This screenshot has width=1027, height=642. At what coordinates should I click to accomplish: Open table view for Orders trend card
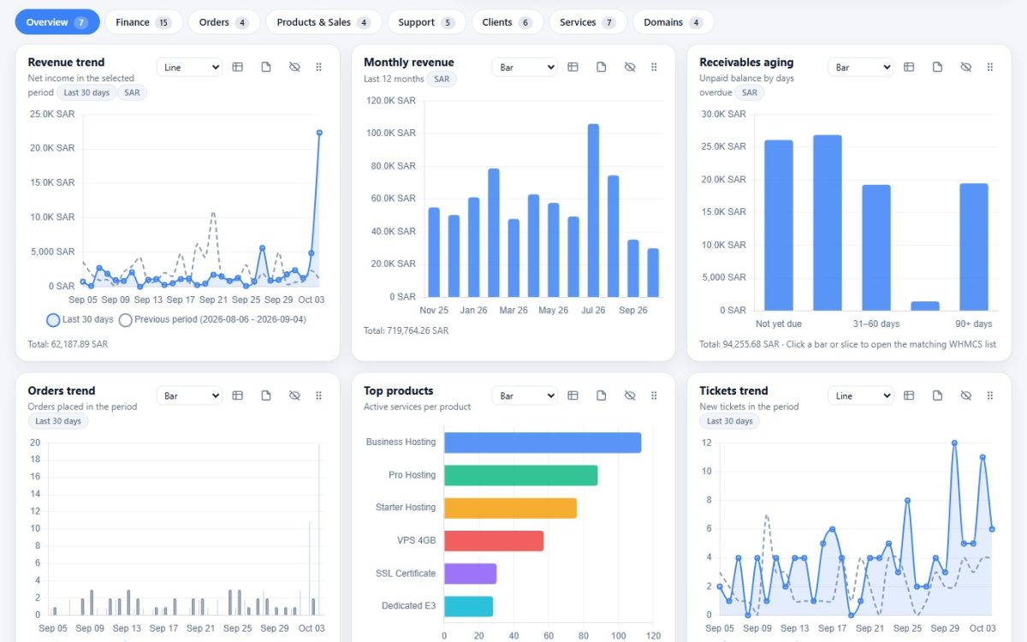(x=238, y=395)
